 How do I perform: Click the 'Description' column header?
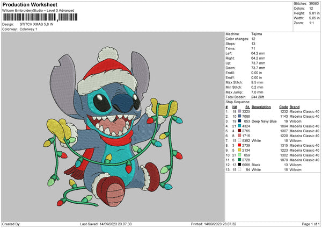pos(261,107)
